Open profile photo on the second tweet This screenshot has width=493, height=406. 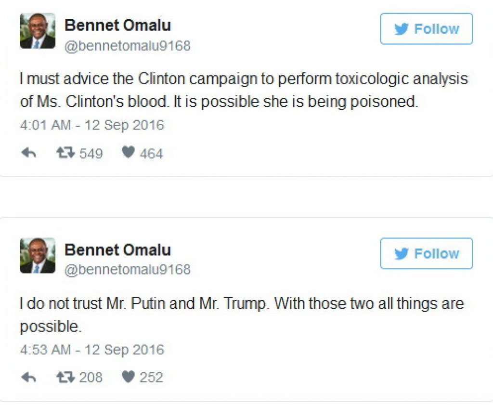[38, 255]
